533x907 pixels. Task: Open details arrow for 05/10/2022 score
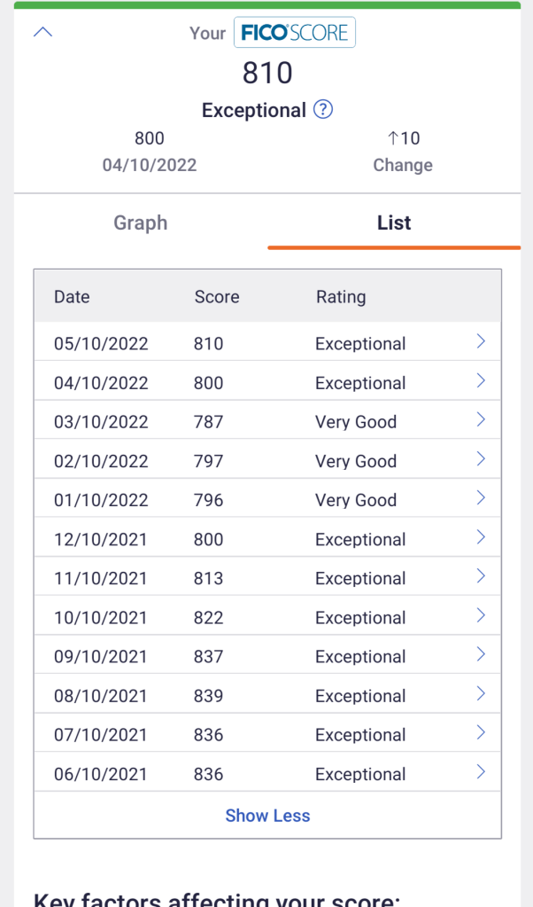(481, 341)
